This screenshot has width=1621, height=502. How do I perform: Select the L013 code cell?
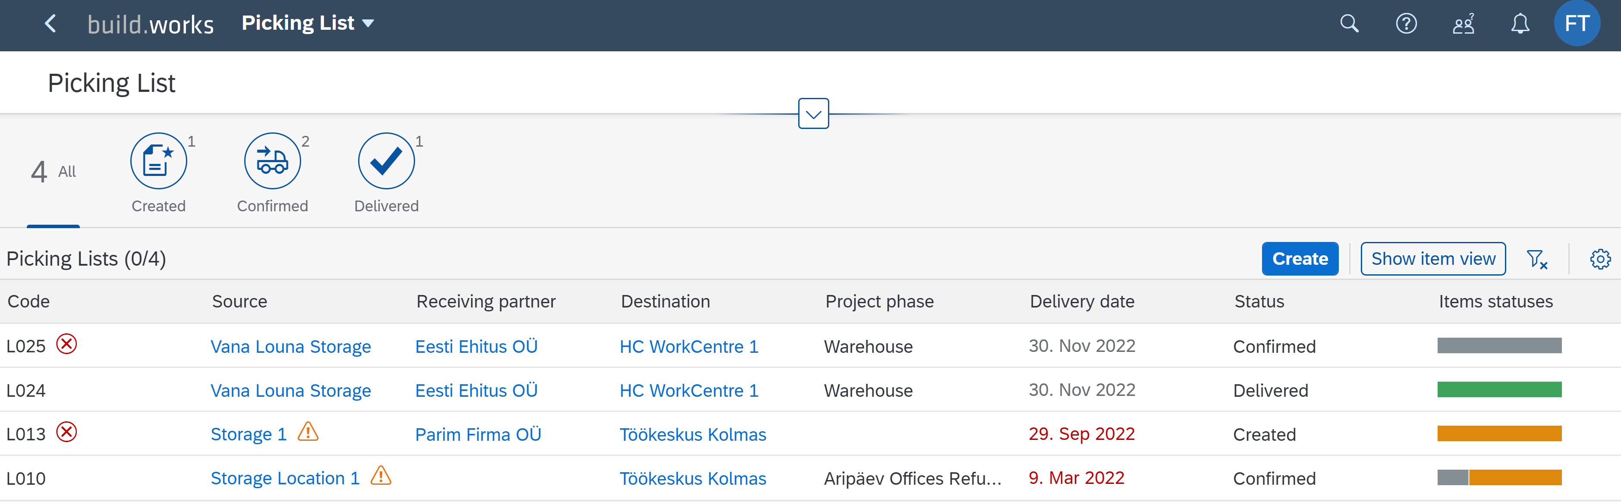point(26,435)
